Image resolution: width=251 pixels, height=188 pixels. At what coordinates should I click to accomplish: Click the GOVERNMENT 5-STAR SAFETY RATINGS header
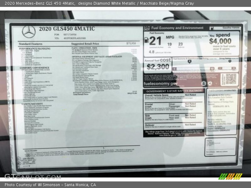[174, 91]
